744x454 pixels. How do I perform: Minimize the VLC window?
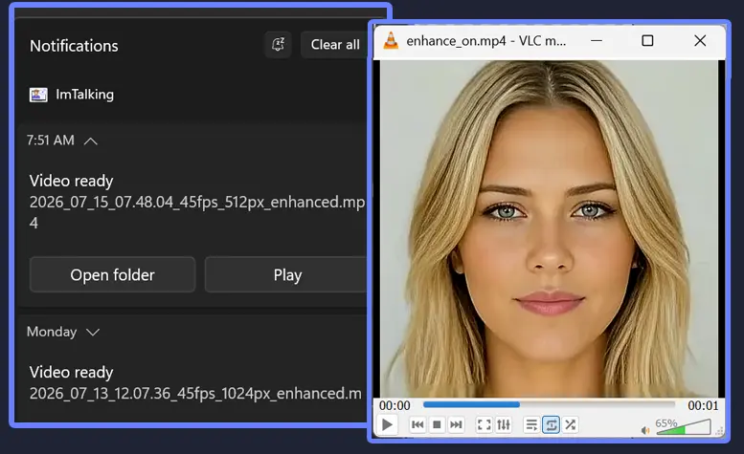597,41
